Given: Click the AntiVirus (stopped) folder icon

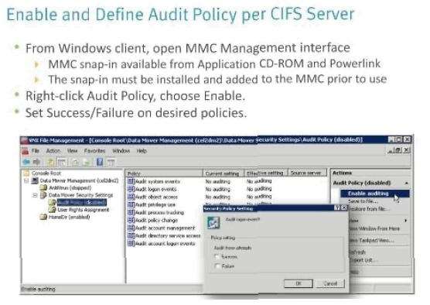Looking at the screenshot, I should (43, 188).
